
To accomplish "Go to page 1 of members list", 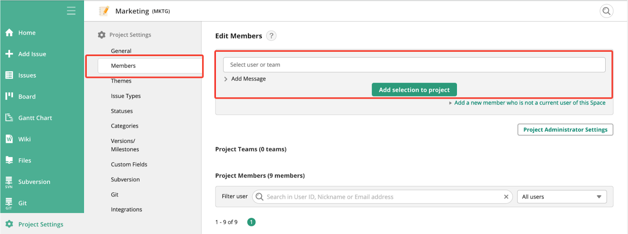I will [251, 222].
